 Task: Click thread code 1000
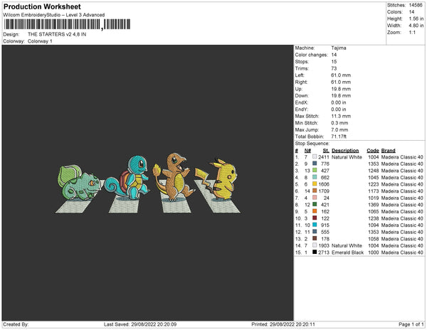[x=374, y=252]
